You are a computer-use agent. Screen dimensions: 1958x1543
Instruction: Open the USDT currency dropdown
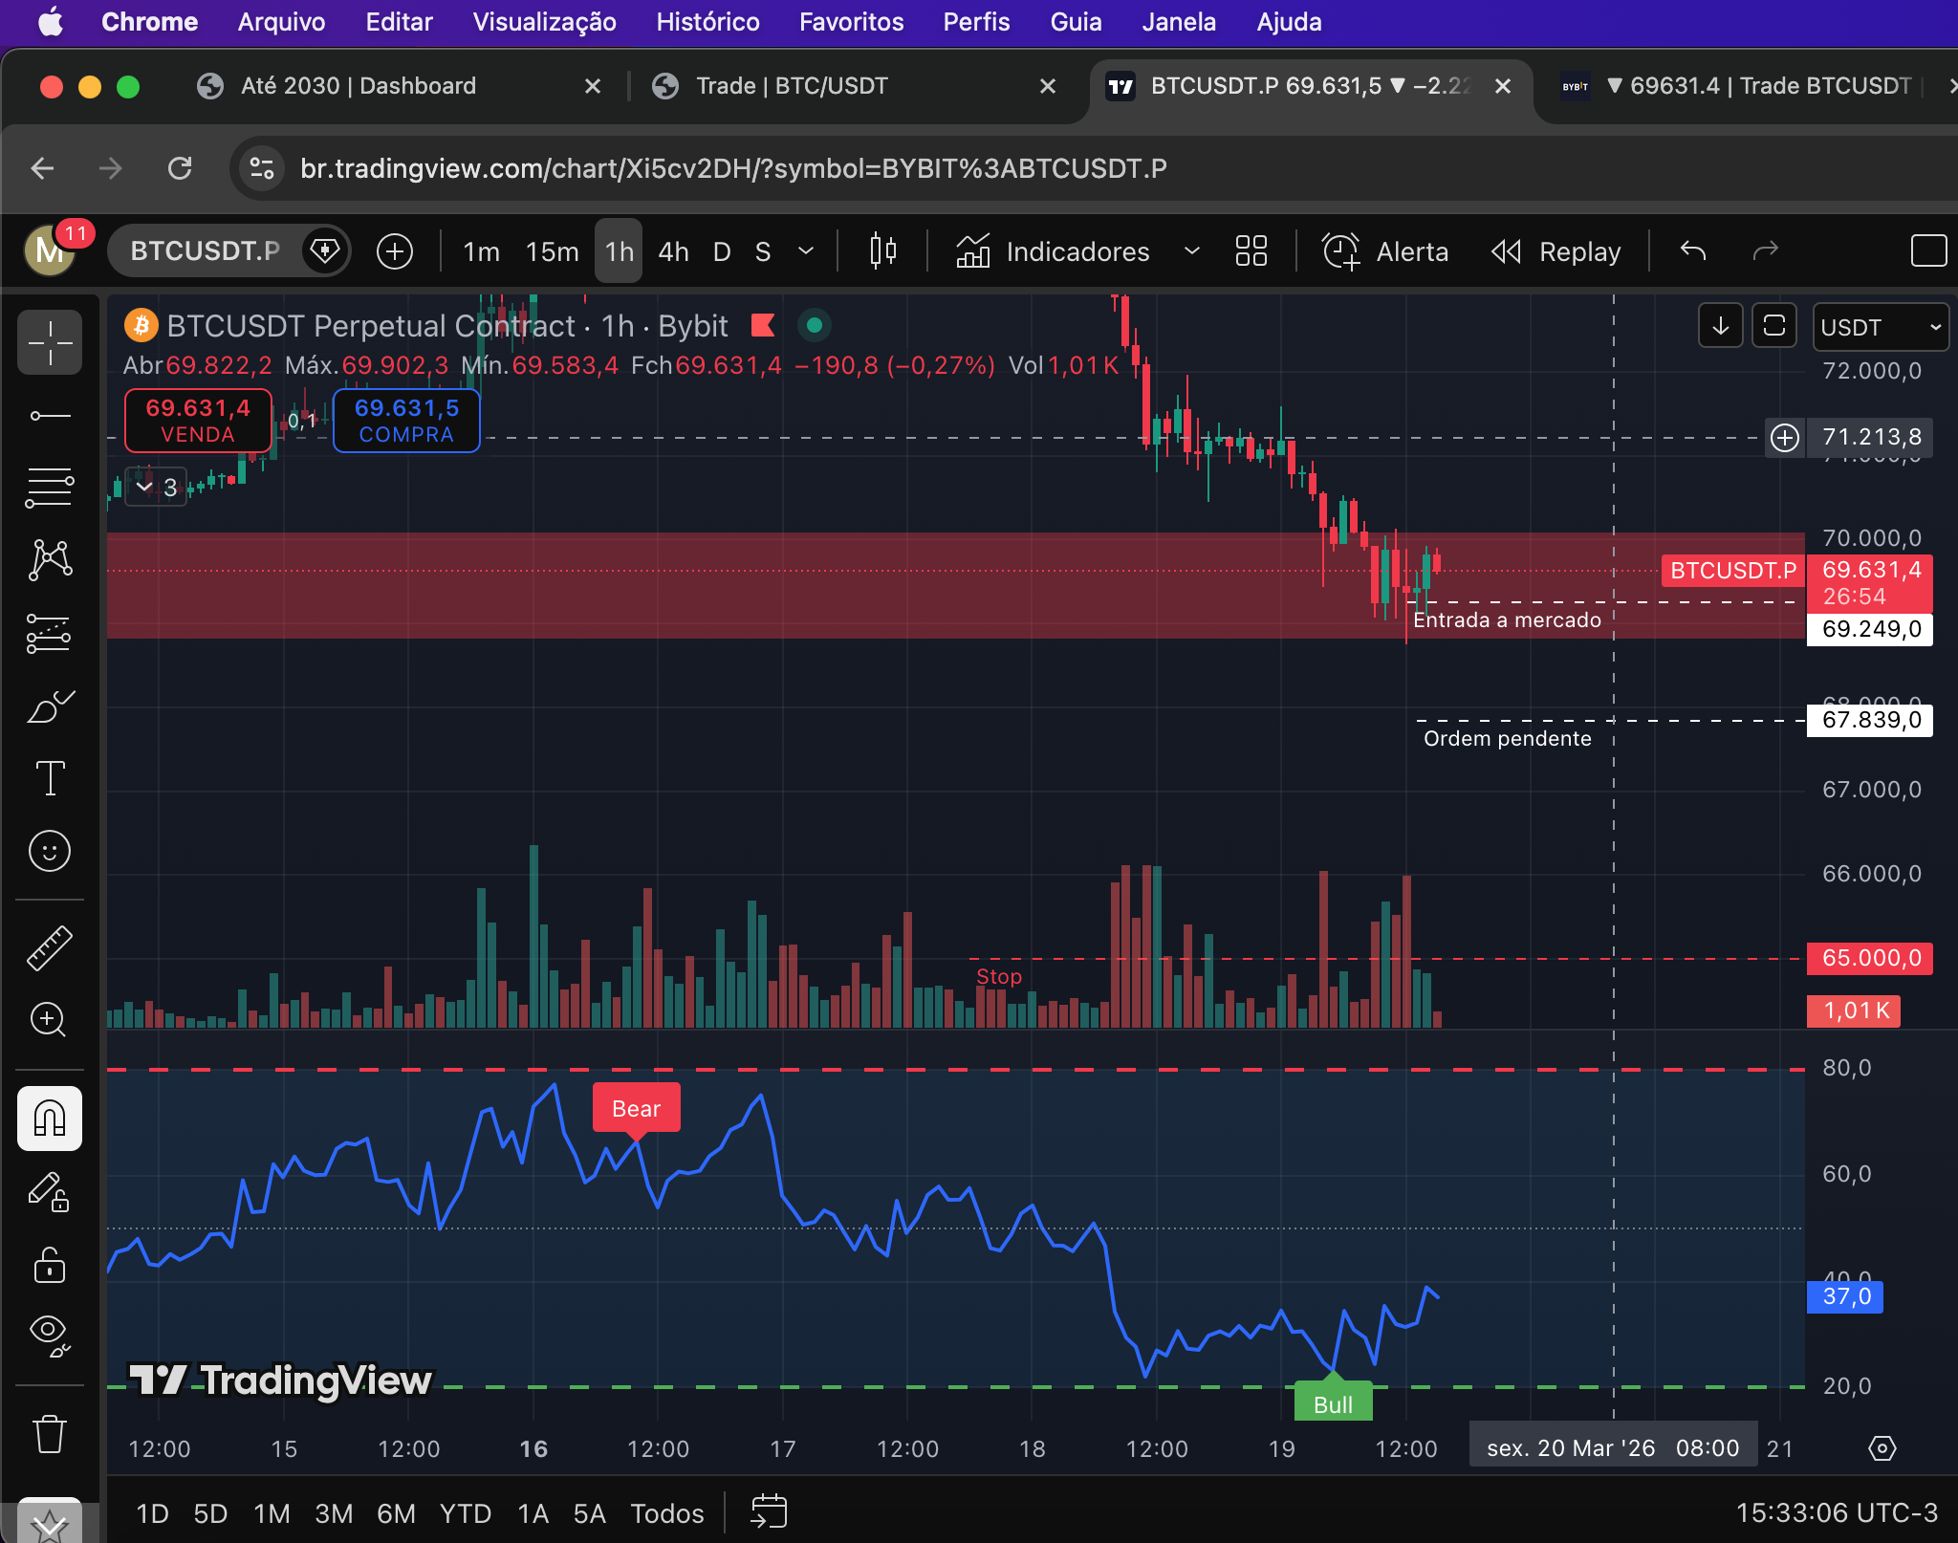click(x=1880, y=327)
